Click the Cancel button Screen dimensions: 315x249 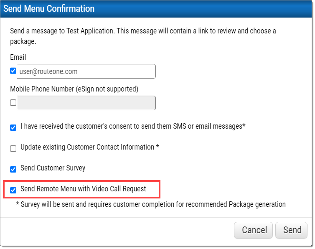(x=253, y=230)
